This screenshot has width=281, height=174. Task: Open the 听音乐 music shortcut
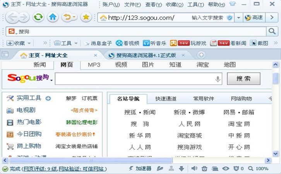click(x=155, y=43)
